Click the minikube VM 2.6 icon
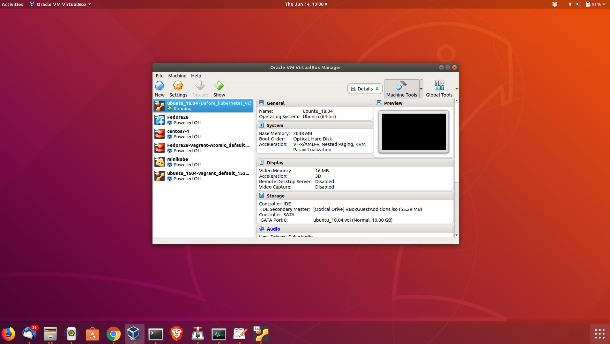This screenshot has height=344, width=610. (x=160, y=162)
